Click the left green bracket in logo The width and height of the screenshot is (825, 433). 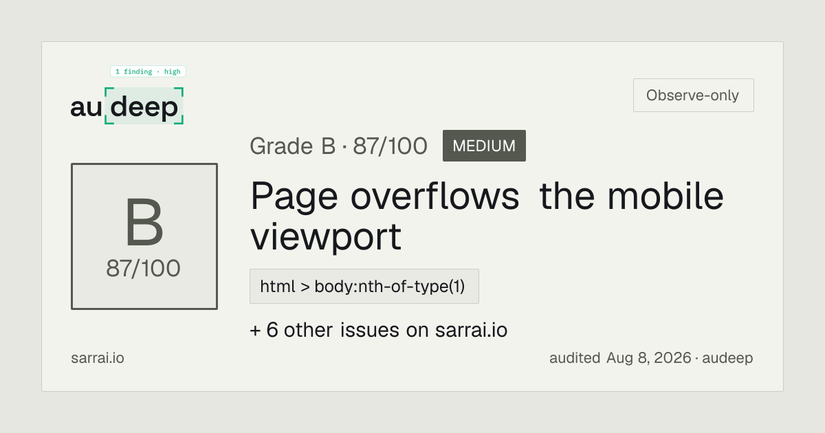coord(107,107)
